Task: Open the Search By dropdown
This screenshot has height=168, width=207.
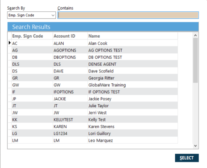Action: point(31,15)
